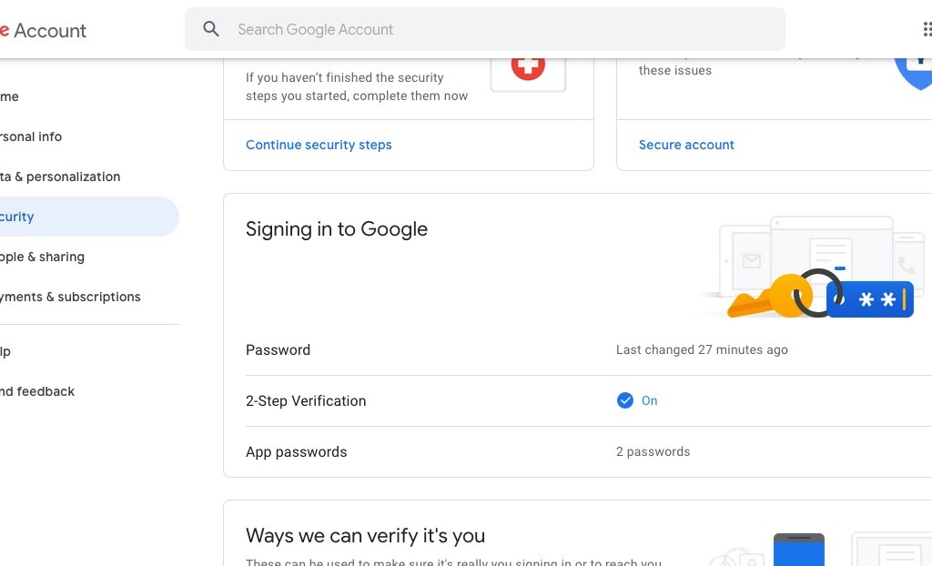932x566 pixels.
Task: Click the search magnifier icon
Action: coord(211,28)
